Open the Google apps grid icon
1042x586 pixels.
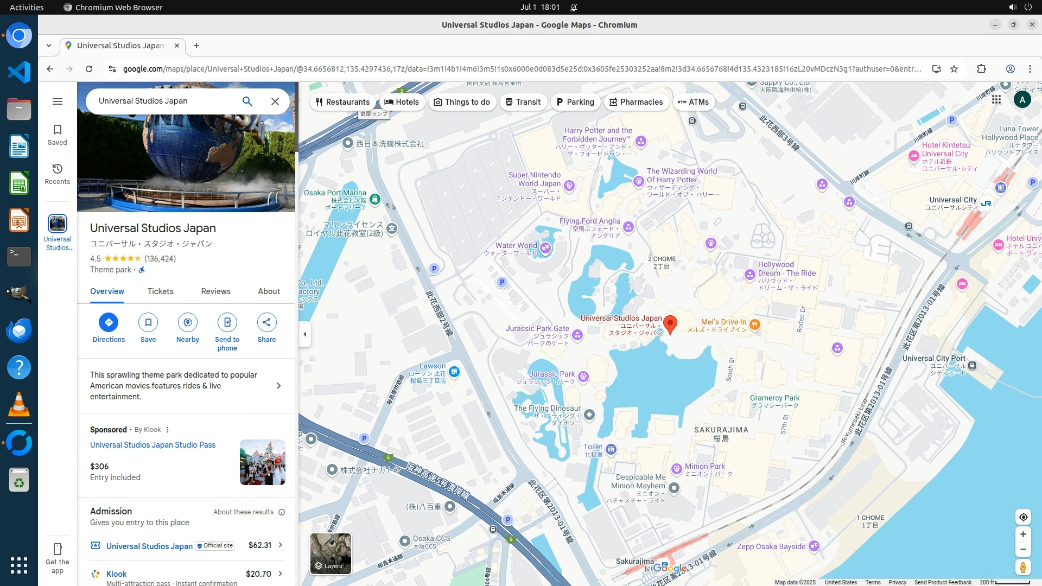pyautogui.click(x=996, y=99)
